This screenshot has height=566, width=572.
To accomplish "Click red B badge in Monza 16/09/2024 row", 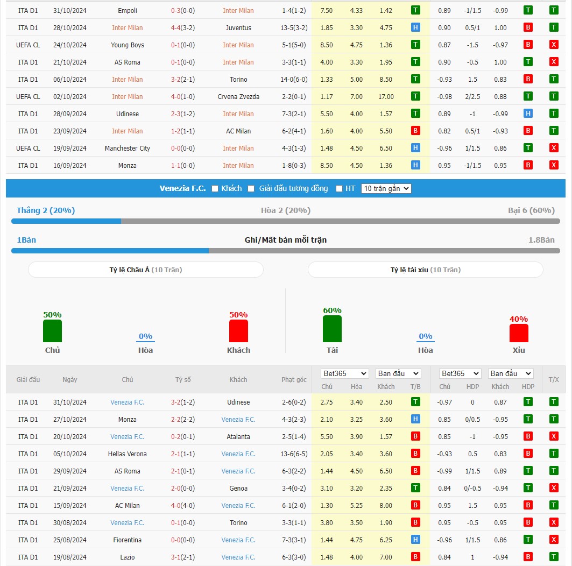I will pyautogui.click(x=527, y=165).
